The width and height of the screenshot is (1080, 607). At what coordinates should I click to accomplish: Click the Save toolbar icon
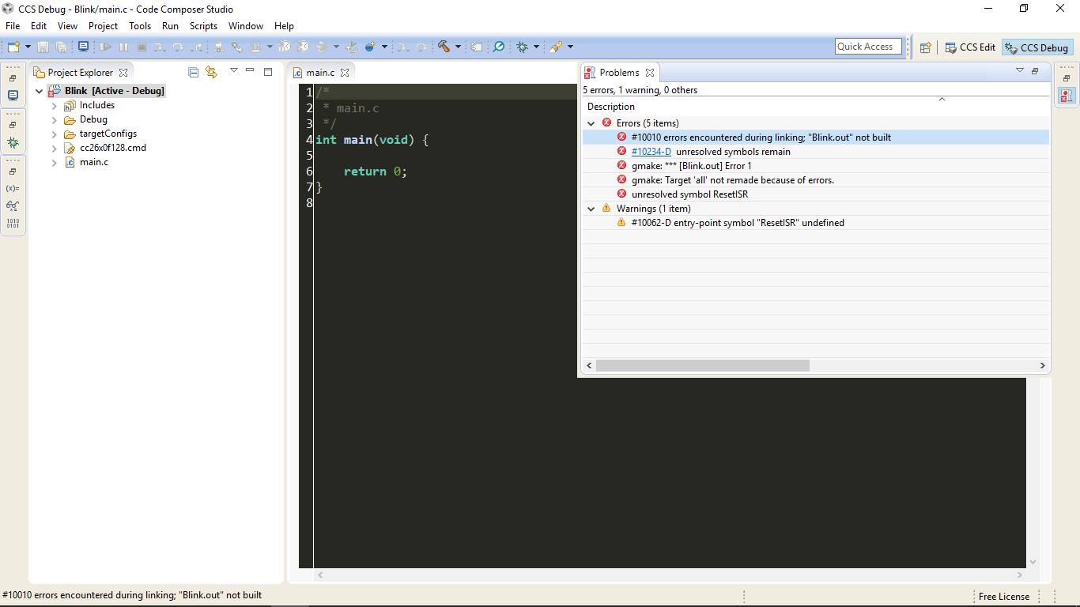[43, 47]
